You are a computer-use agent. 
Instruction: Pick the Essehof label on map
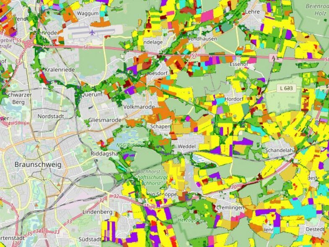tap(239, 65)
